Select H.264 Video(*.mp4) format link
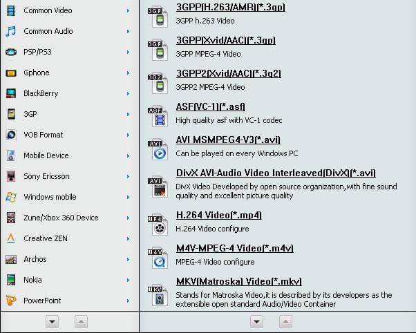Screen dimensions: 416x333 [219, 215]
